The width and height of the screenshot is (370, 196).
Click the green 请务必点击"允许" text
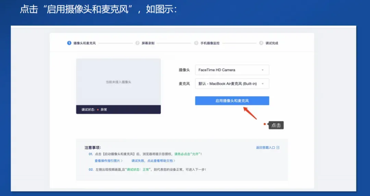187,154
